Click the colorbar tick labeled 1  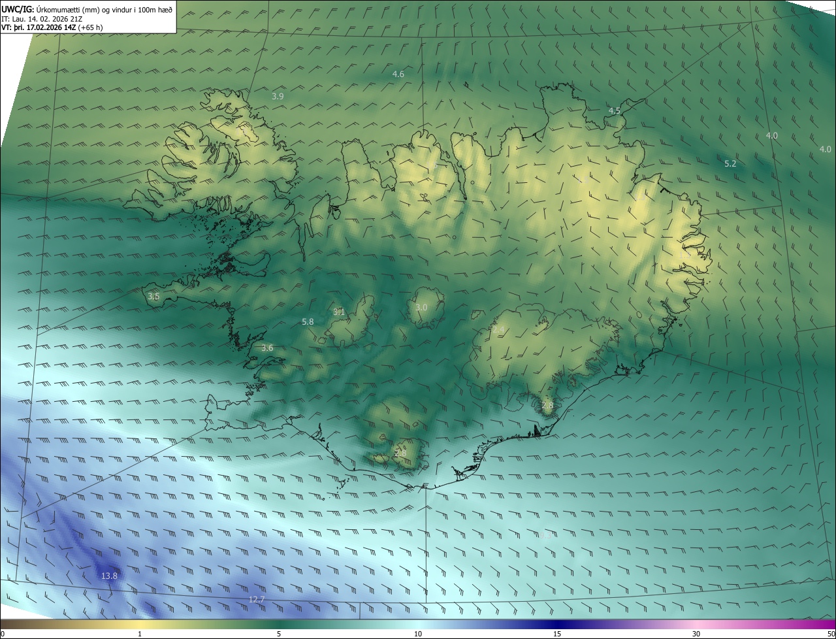[140, 634]
